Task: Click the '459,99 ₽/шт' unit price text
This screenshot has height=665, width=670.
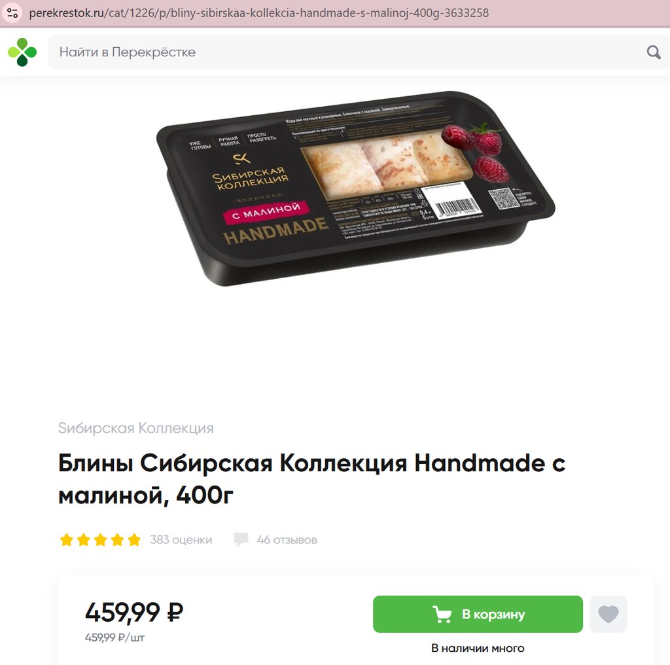Action: pyautogui.click(x=115, y=638)
